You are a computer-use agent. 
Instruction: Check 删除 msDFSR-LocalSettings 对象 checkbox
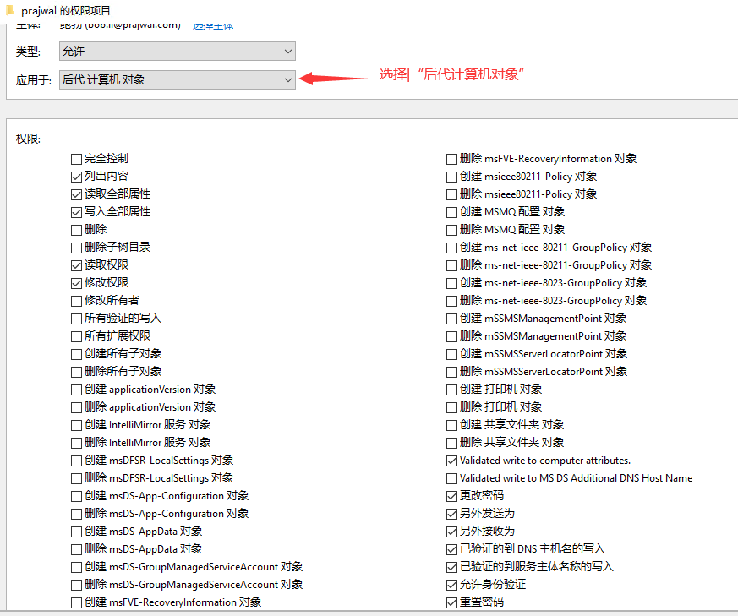pyautogui.click(x=76, y=478)
